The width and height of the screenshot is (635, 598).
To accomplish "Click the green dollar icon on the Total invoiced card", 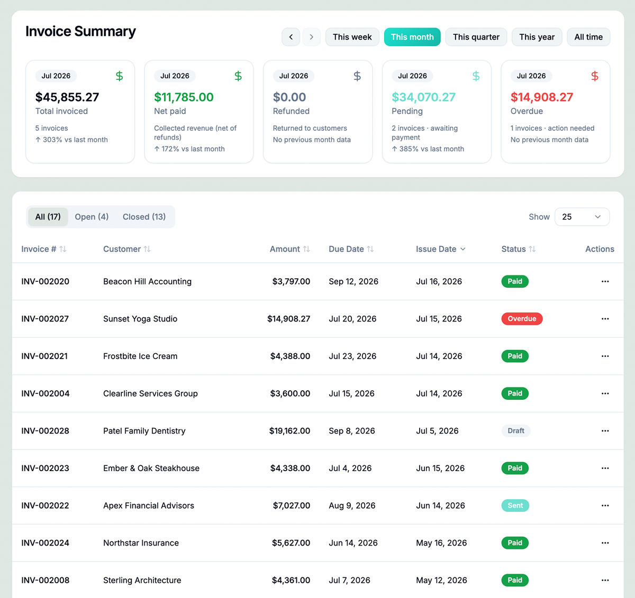I will tap(120, 76).
